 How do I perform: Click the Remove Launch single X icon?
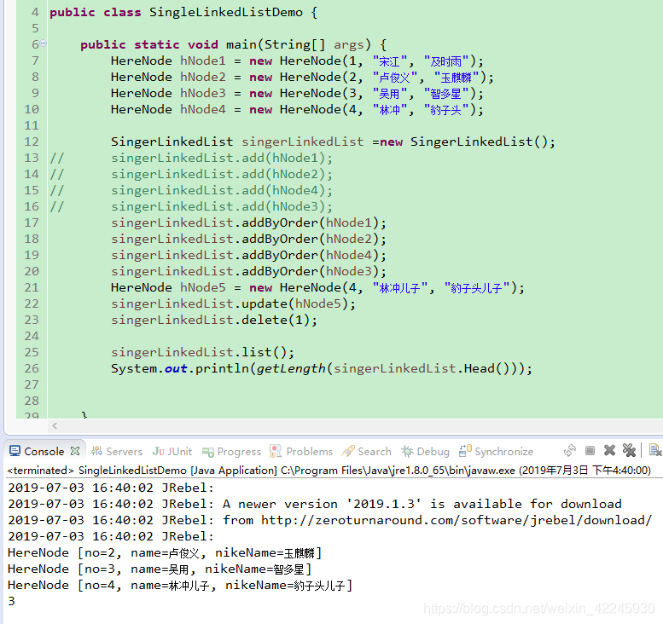click(x=609, y=450)
